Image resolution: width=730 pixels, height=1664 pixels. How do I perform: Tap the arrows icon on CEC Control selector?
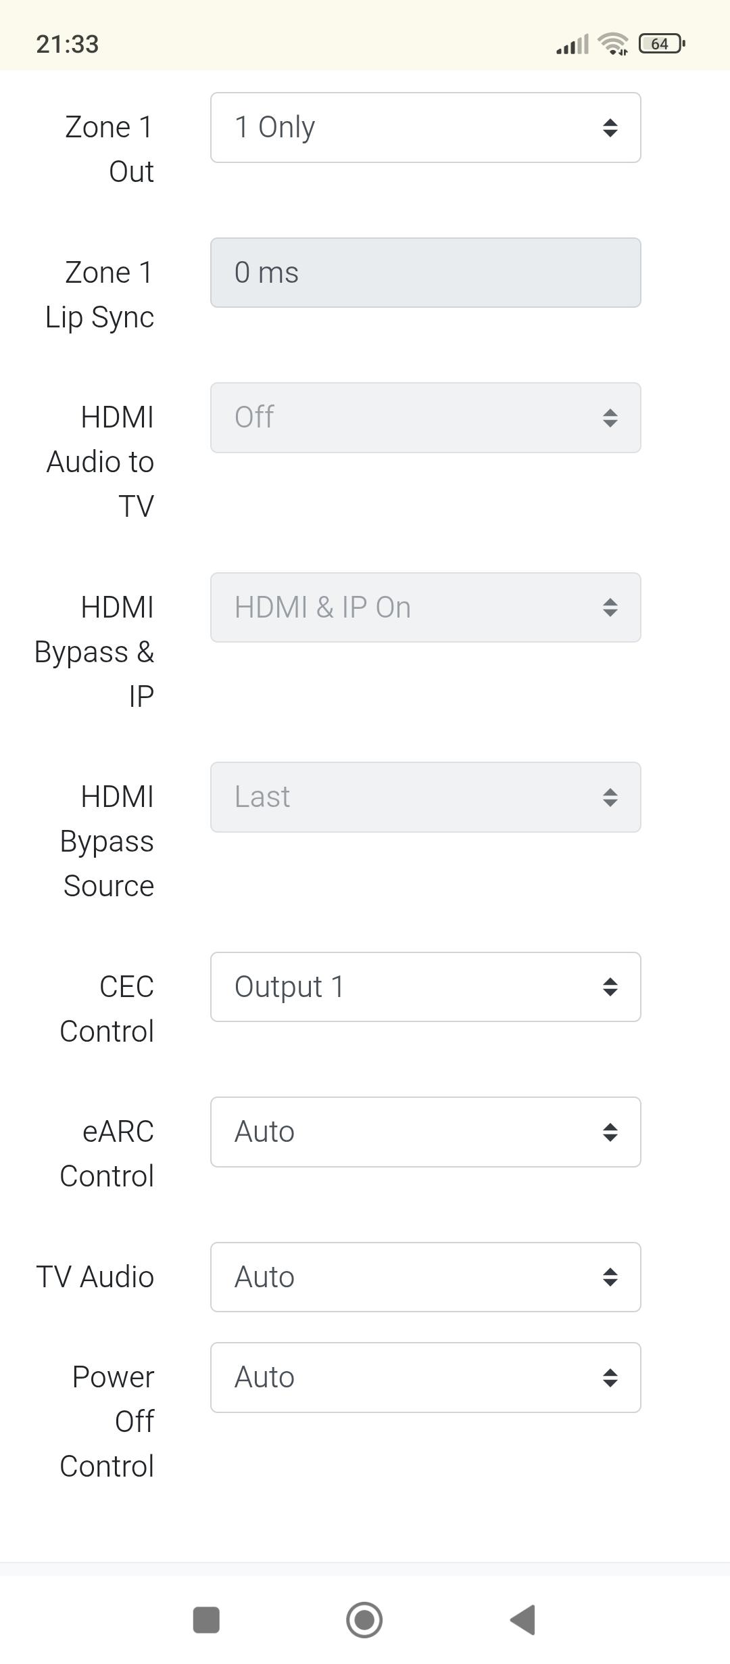click(x=610, y=987)
